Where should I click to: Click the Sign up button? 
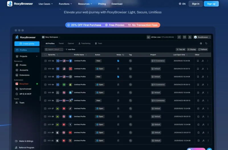[211, 4]
